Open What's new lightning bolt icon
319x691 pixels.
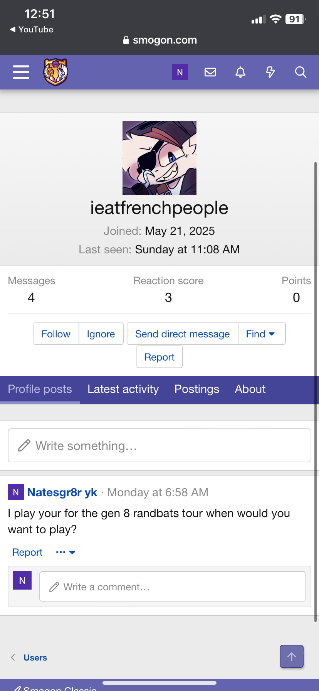pyautogui.click(x=270, y=72)
